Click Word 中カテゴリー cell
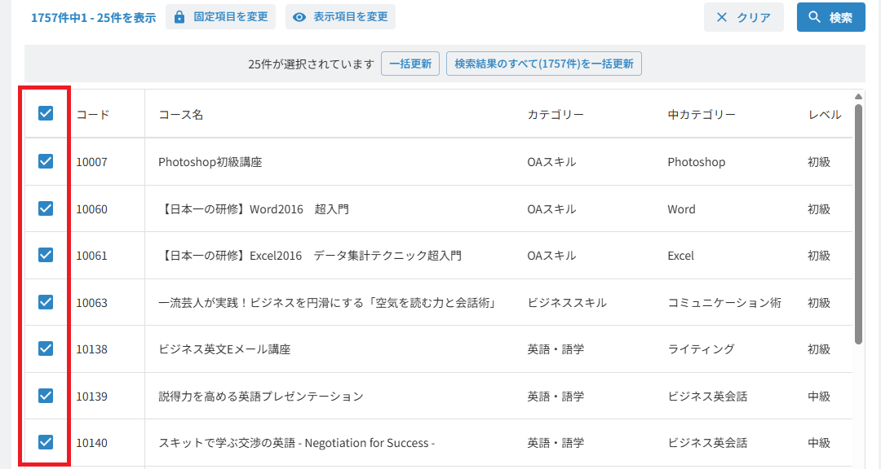 [x=681, y=209]
